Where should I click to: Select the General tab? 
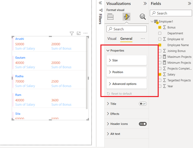tap(126, 39)
